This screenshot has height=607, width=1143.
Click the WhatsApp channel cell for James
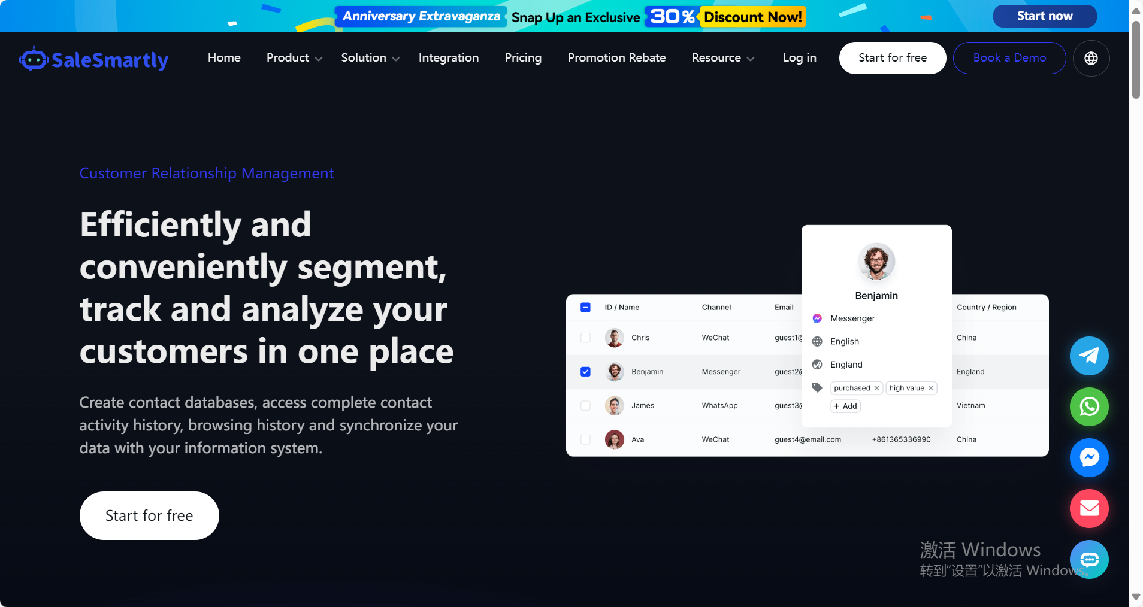coord(719,406)
